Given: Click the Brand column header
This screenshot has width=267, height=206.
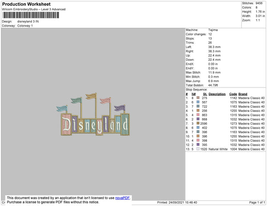Looking at the screenshot, I should pos(243,94).
